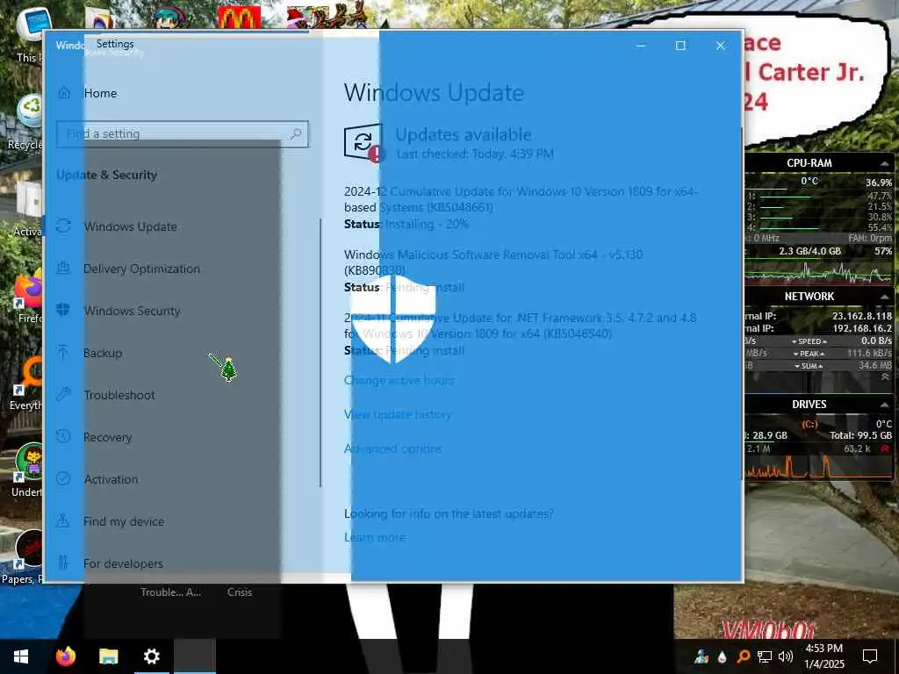Open the volume speaker tray icon
Viewport: 899px width, 674px height.
click(x=786, y=656)
